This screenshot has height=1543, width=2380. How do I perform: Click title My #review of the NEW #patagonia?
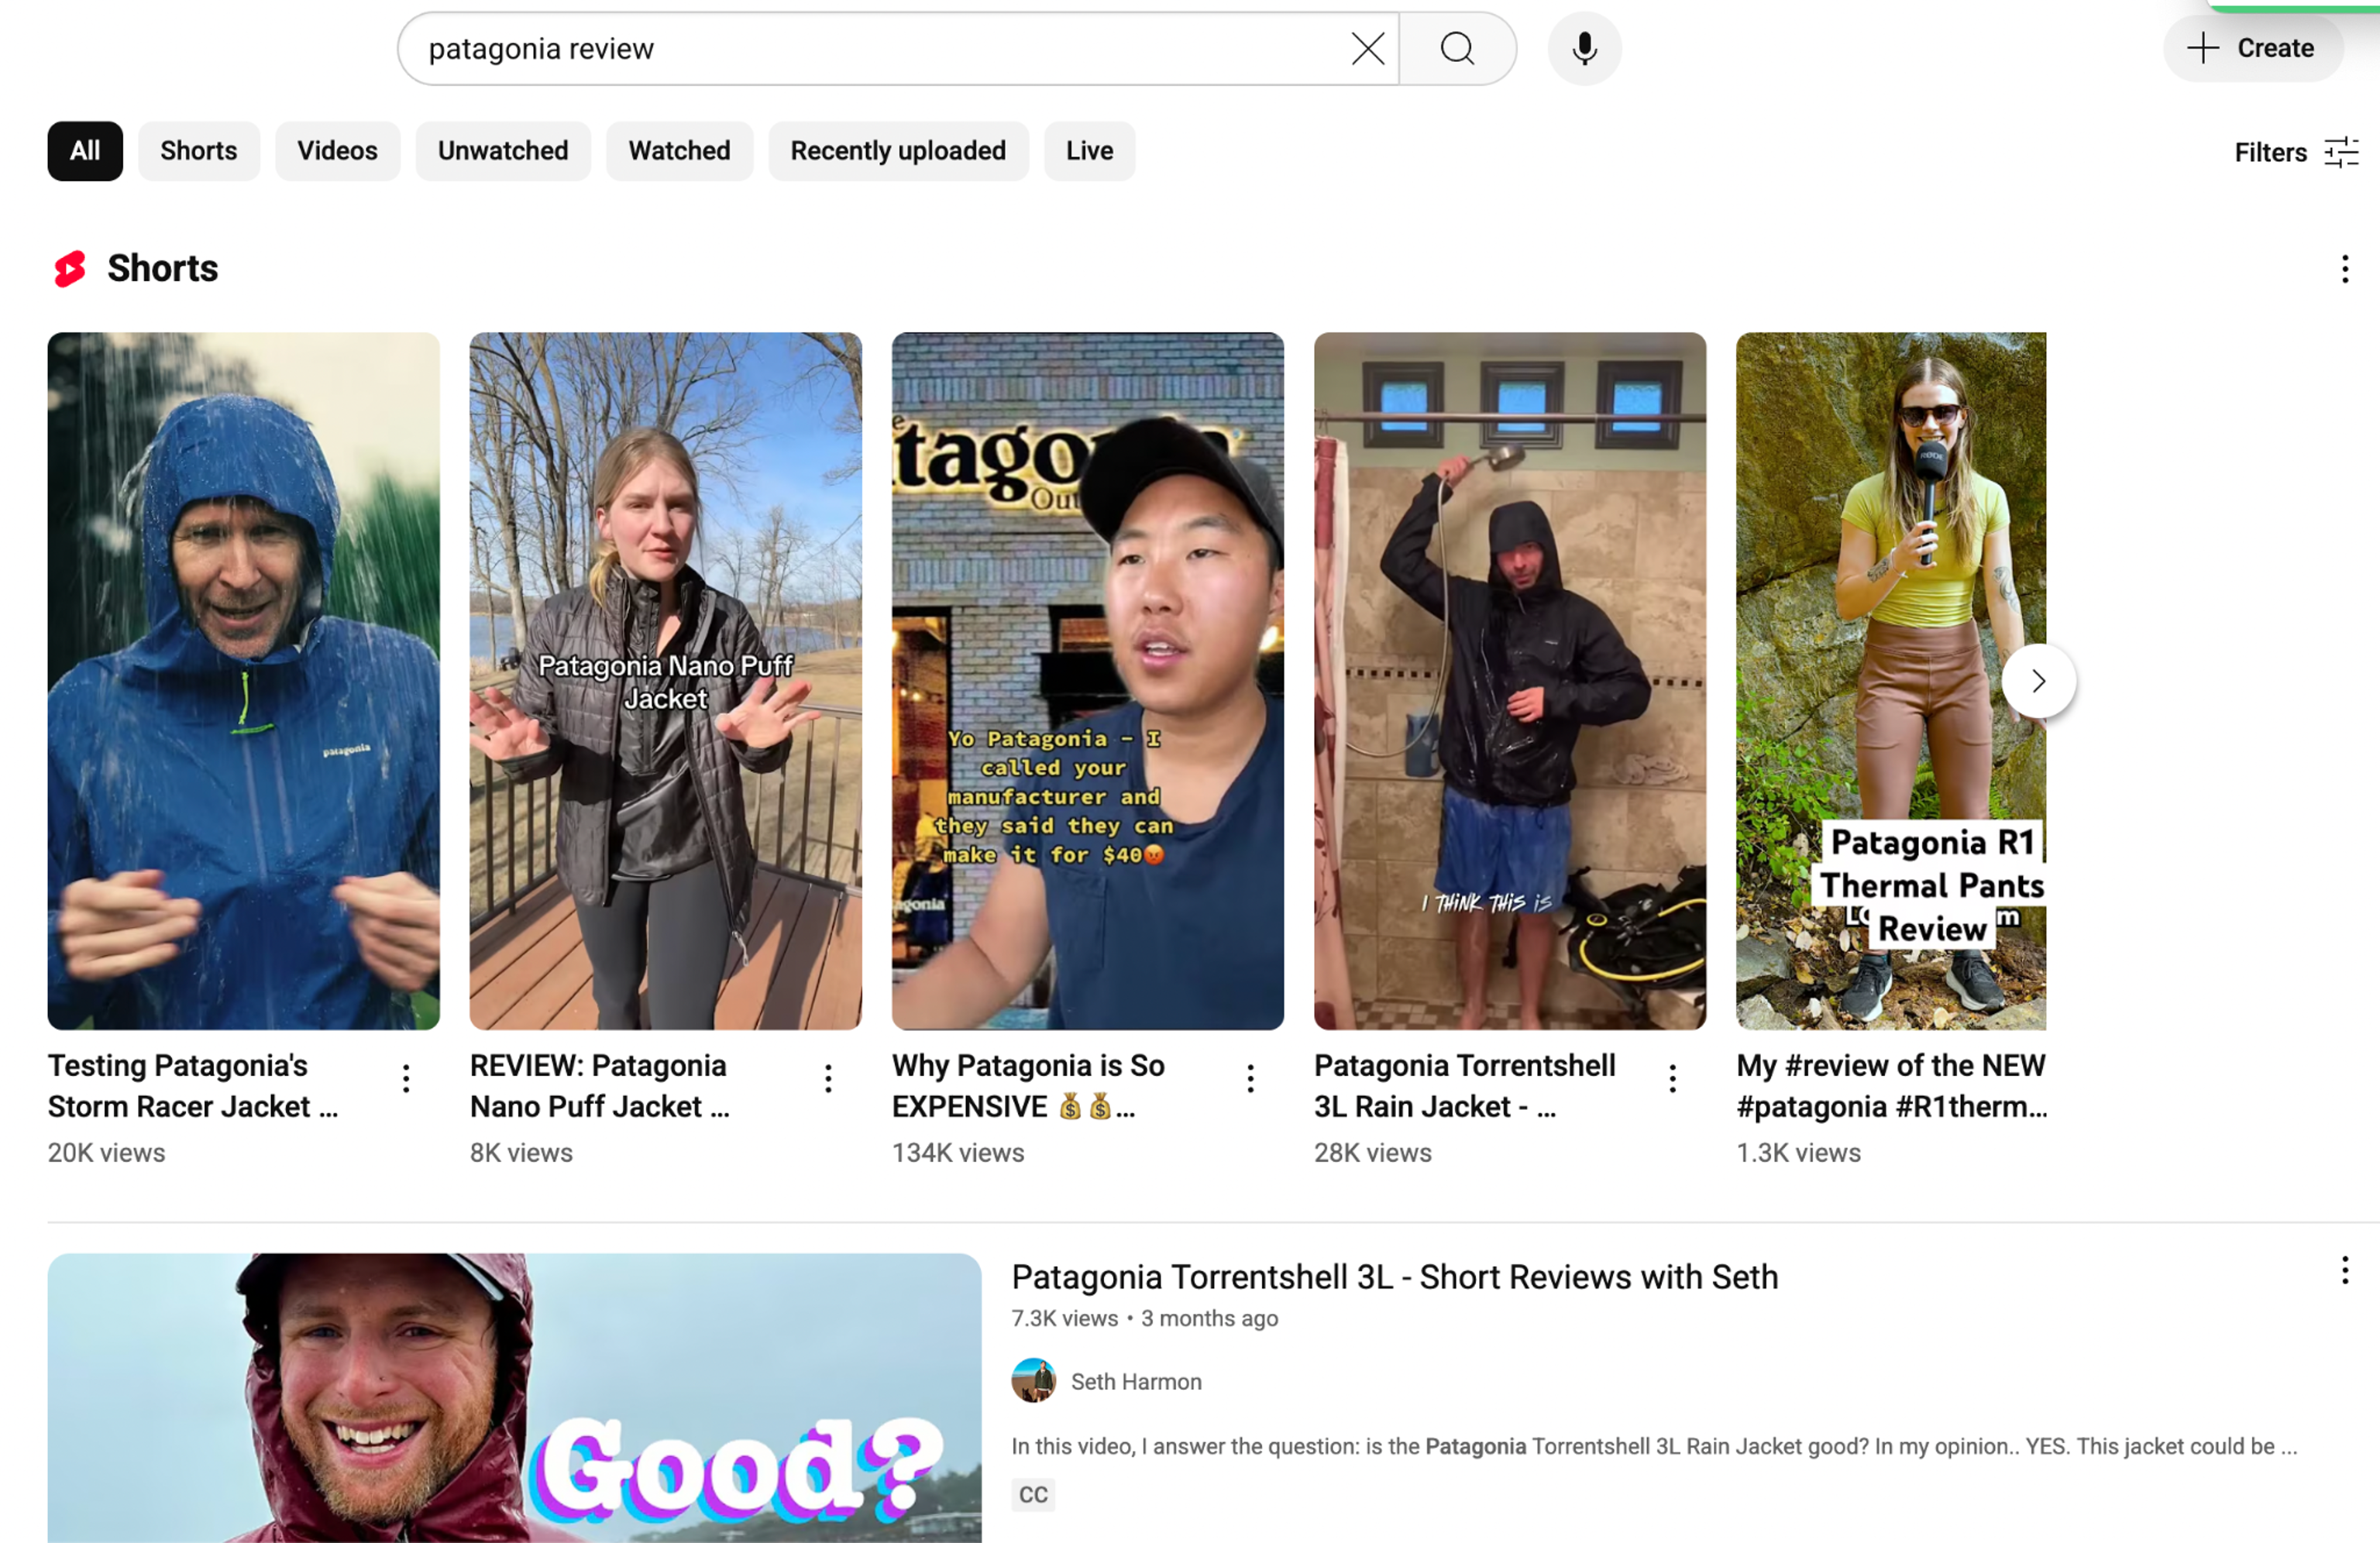click(x=1892, y=1086)
